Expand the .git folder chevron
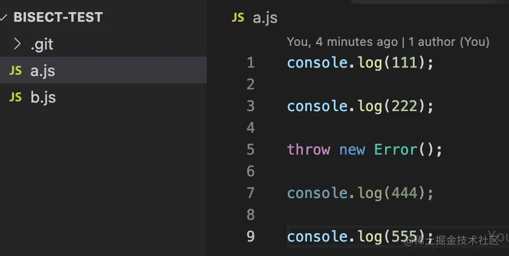This screenshot has width=509, height=256. (18, 44)
